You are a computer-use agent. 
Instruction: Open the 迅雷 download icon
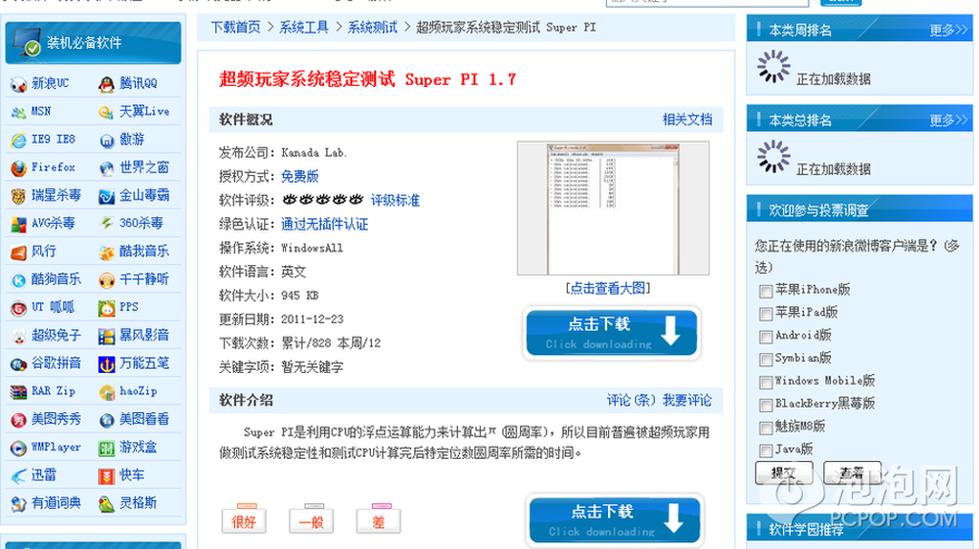click(19, 476)
